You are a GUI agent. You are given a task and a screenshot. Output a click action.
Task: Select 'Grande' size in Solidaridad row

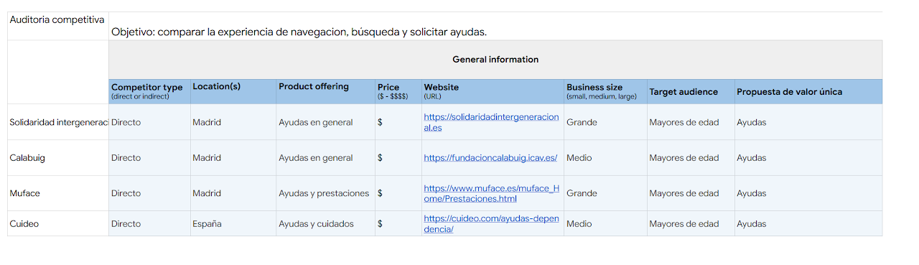click(605, 122)
